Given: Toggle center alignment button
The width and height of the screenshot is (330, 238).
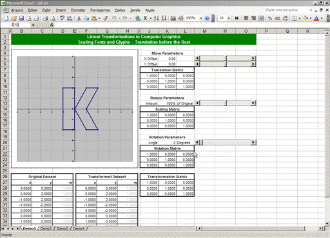Looking at the screenshot, I should click(x=246, y=19).
